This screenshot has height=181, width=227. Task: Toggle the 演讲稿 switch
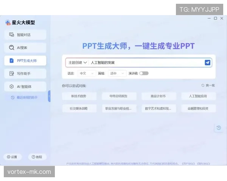(x=144, y=73)
